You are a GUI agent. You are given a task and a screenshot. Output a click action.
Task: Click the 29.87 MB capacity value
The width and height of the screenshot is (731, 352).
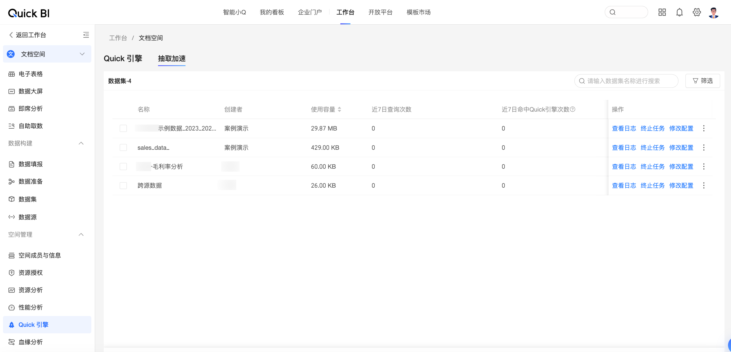[324, 129]
